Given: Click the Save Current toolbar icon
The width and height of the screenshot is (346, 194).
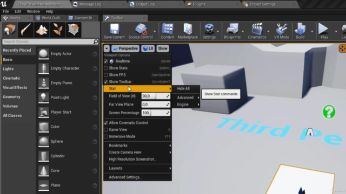Looking at the screenshot, I should 114,29.
